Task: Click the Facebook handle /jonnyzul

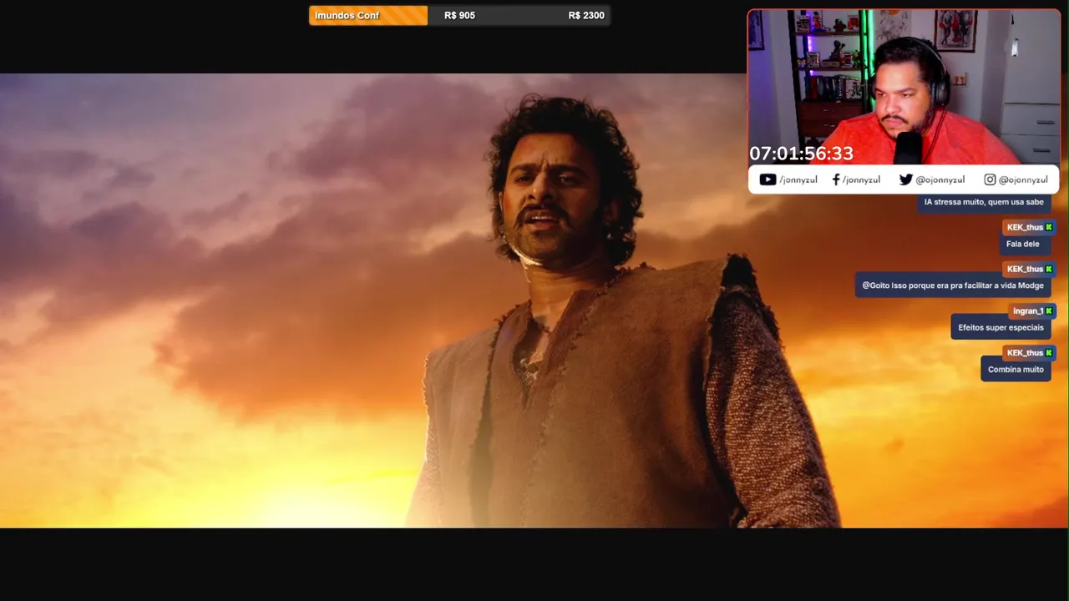Action: [x=861, y=179]
